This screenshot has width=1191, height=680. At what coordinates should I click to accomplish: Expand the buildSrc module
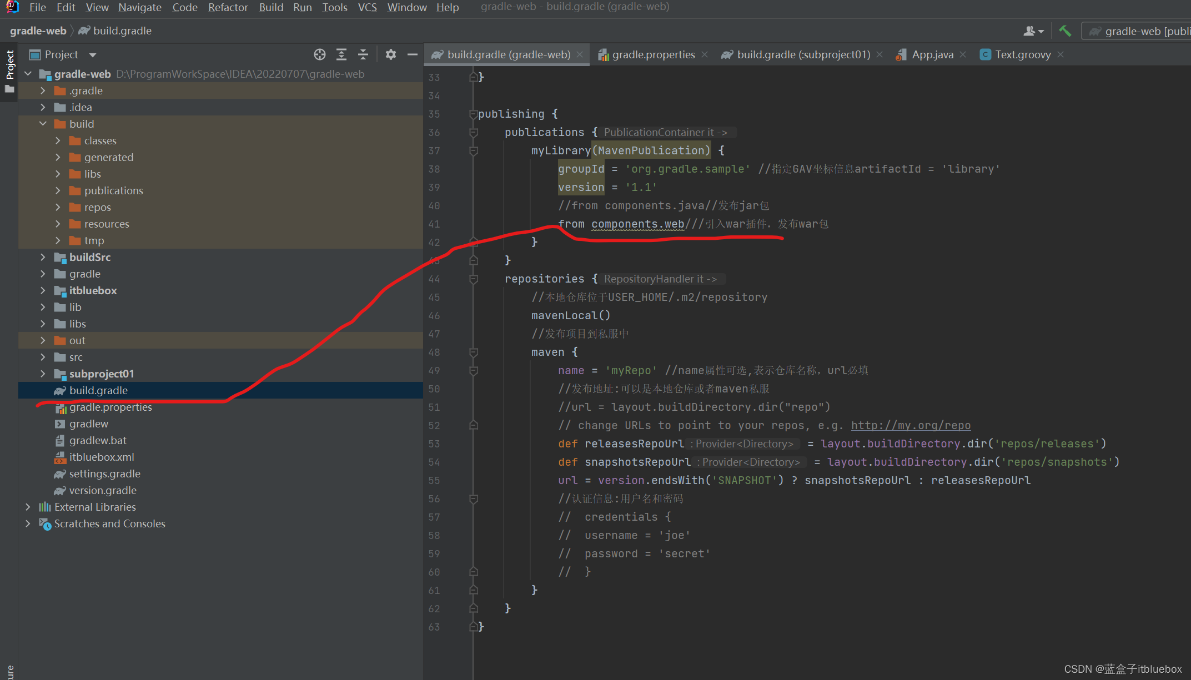point(43,257)
